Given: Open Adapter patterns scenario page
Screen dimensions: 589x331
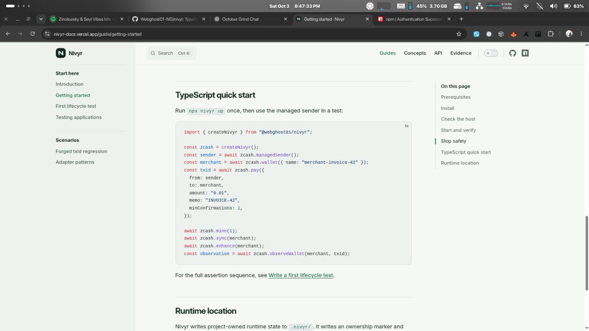Looking at the screenshot, I should [x=75, y=162].
